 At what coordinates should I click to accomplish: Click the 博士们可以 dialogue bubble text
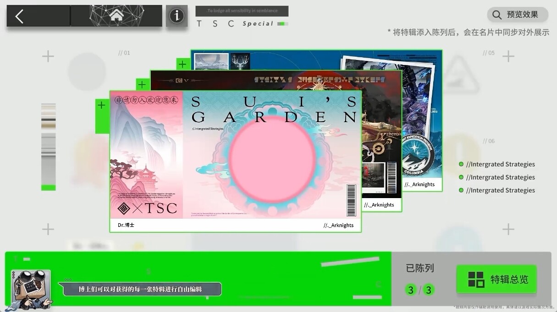click(140, 289)
